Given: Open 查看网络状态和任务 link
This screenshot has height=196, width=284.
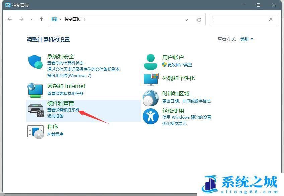Looking at the screenshot, I should coord(65,94).
